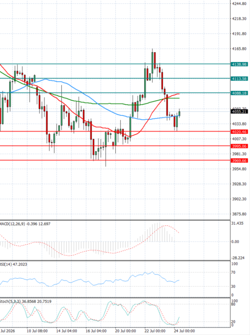250x335 pixels.
Task: Click the MACD(12,26,9) indicator label
Action: [12, 224]
